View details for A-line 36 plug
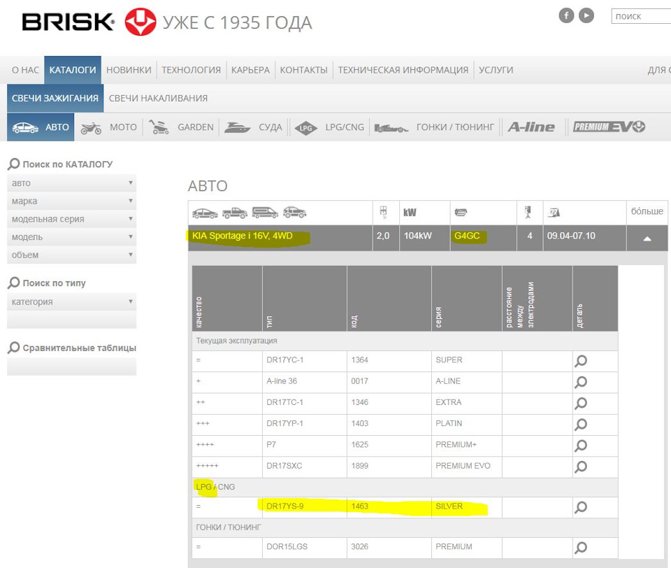This screenshot has height=568, width=671. [581, 382]
